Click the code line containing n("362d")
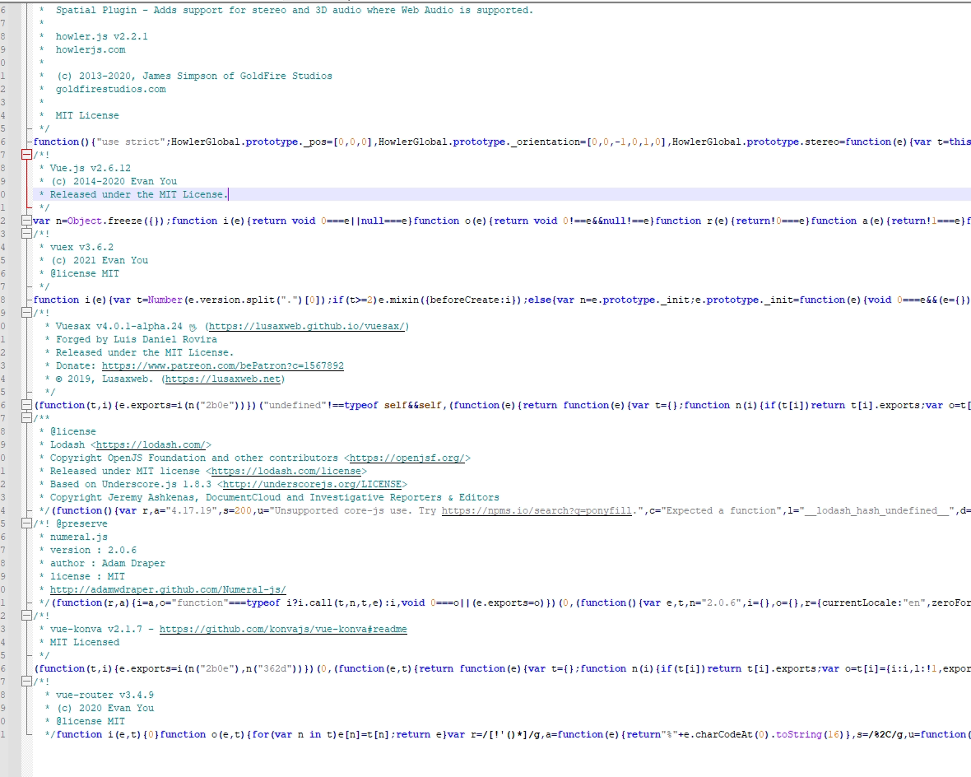Screen dimensions: 971x777 point(502,669)
